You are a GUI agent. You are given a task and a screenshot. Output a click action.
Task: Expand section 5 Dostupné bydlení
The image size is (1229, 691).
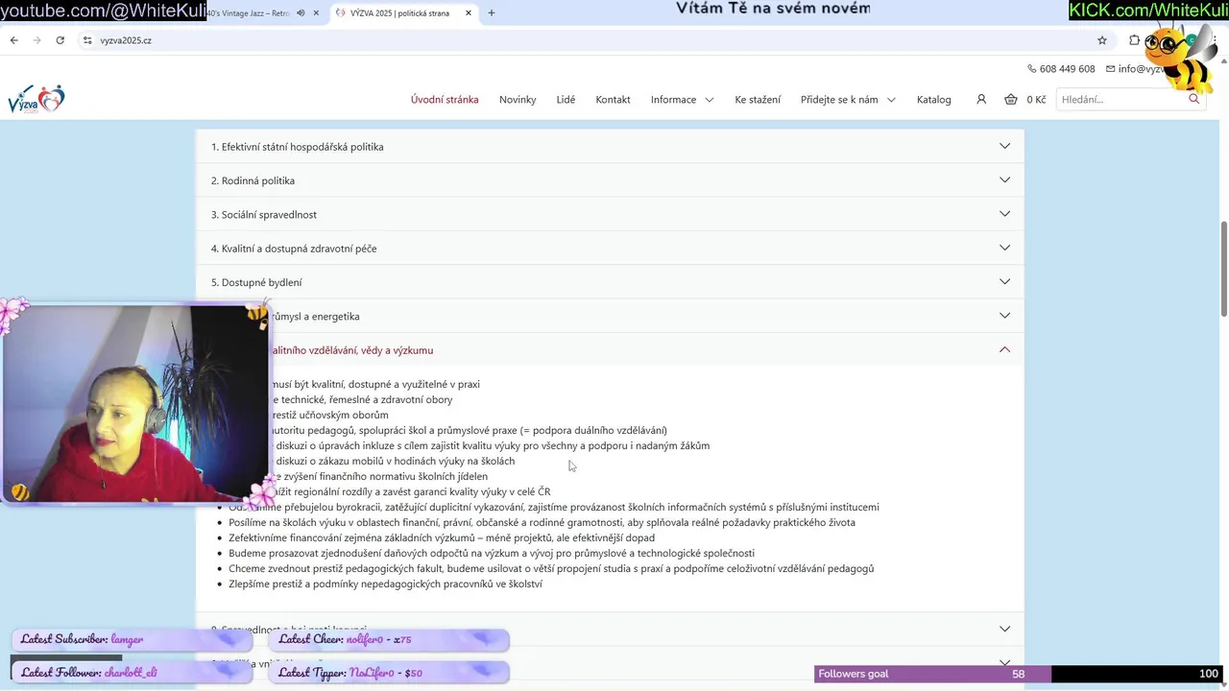(610, 282)
